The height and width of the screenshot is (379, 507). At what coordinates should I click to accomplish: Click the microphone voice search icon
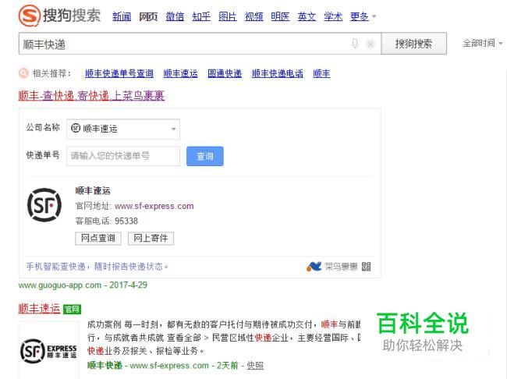pos(355,44)
